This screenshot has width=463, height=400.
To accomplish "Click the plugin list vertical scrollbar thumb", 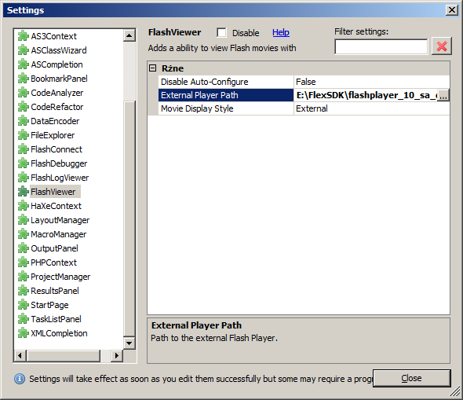I will pos(129,218).
